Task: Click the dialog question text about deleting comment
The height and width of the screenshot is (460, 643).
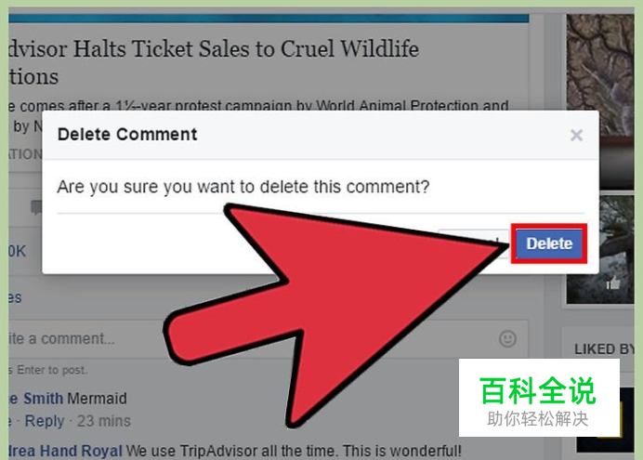Action: (243, 187)
